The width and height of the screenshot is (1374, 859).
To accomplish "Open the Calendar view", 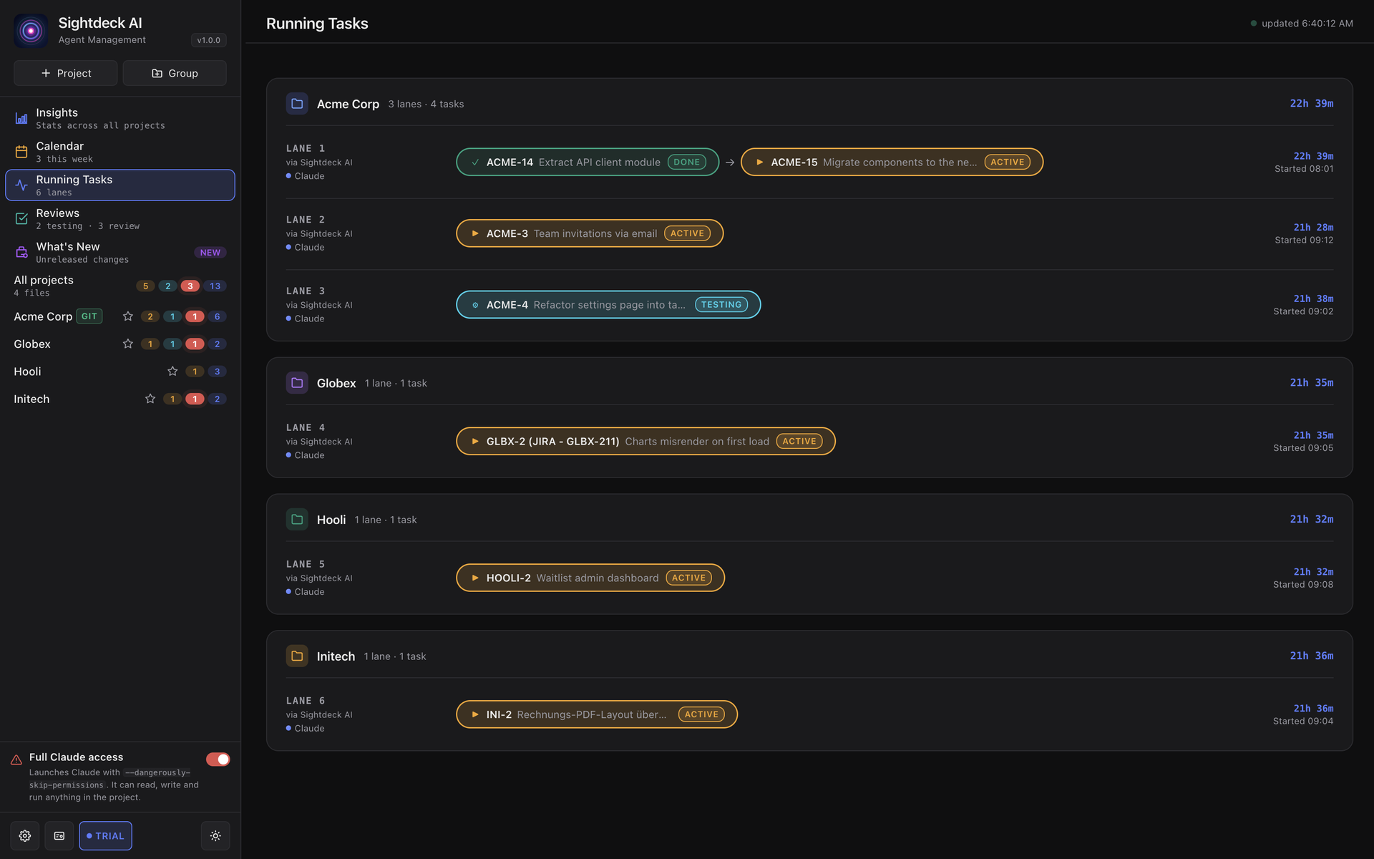I will (x=120, y=152).
